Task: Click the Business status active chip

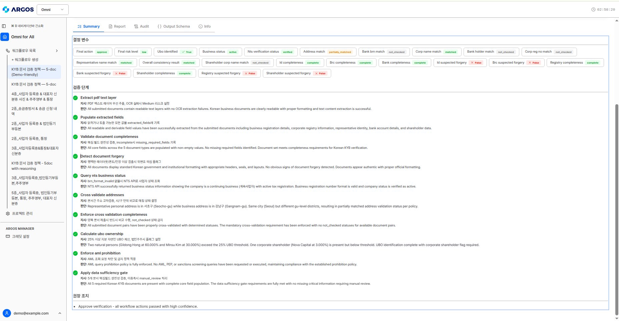Action: 220,52
